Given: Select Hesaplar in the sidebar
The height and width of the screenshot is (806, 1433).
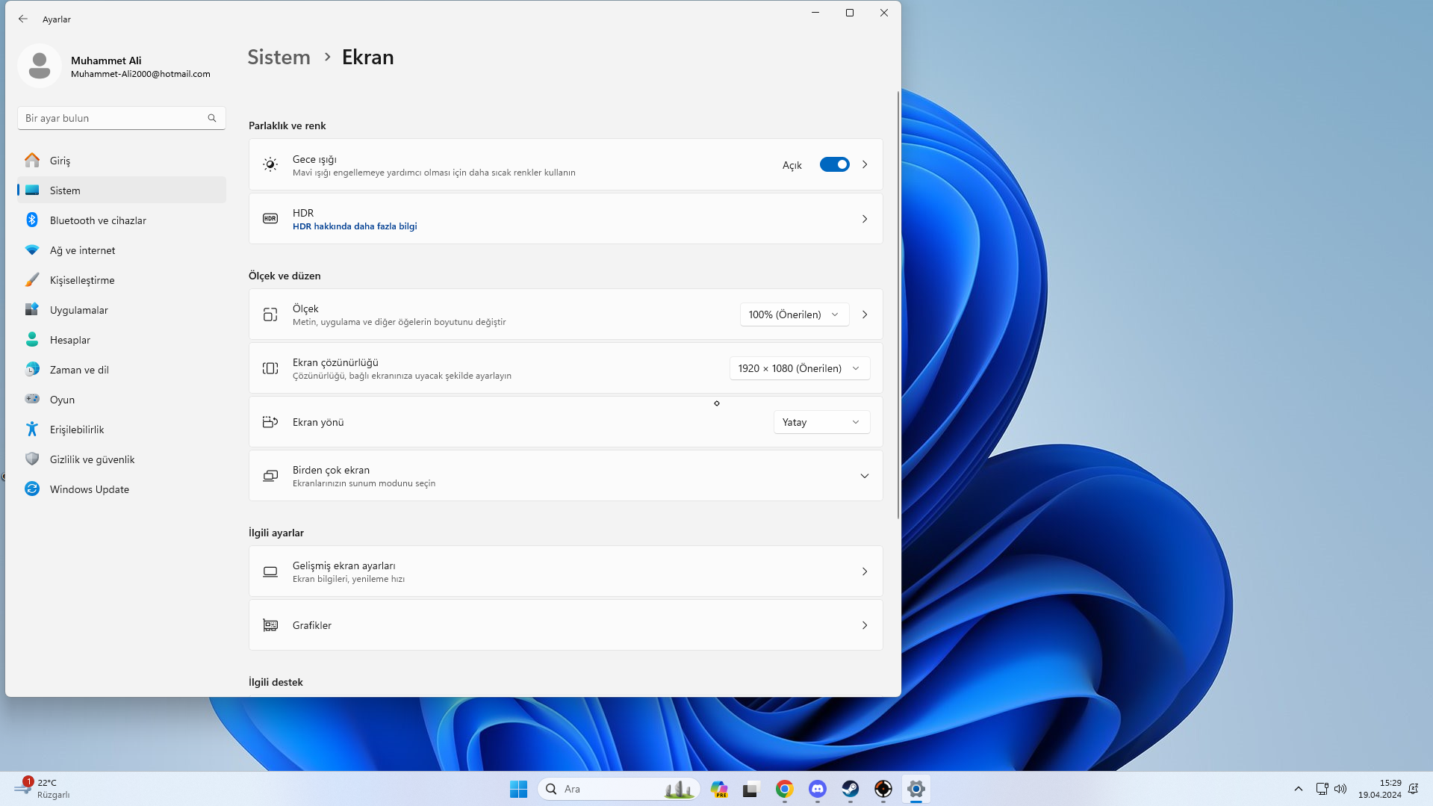Looking at the screenshot, I should (122, 339).
